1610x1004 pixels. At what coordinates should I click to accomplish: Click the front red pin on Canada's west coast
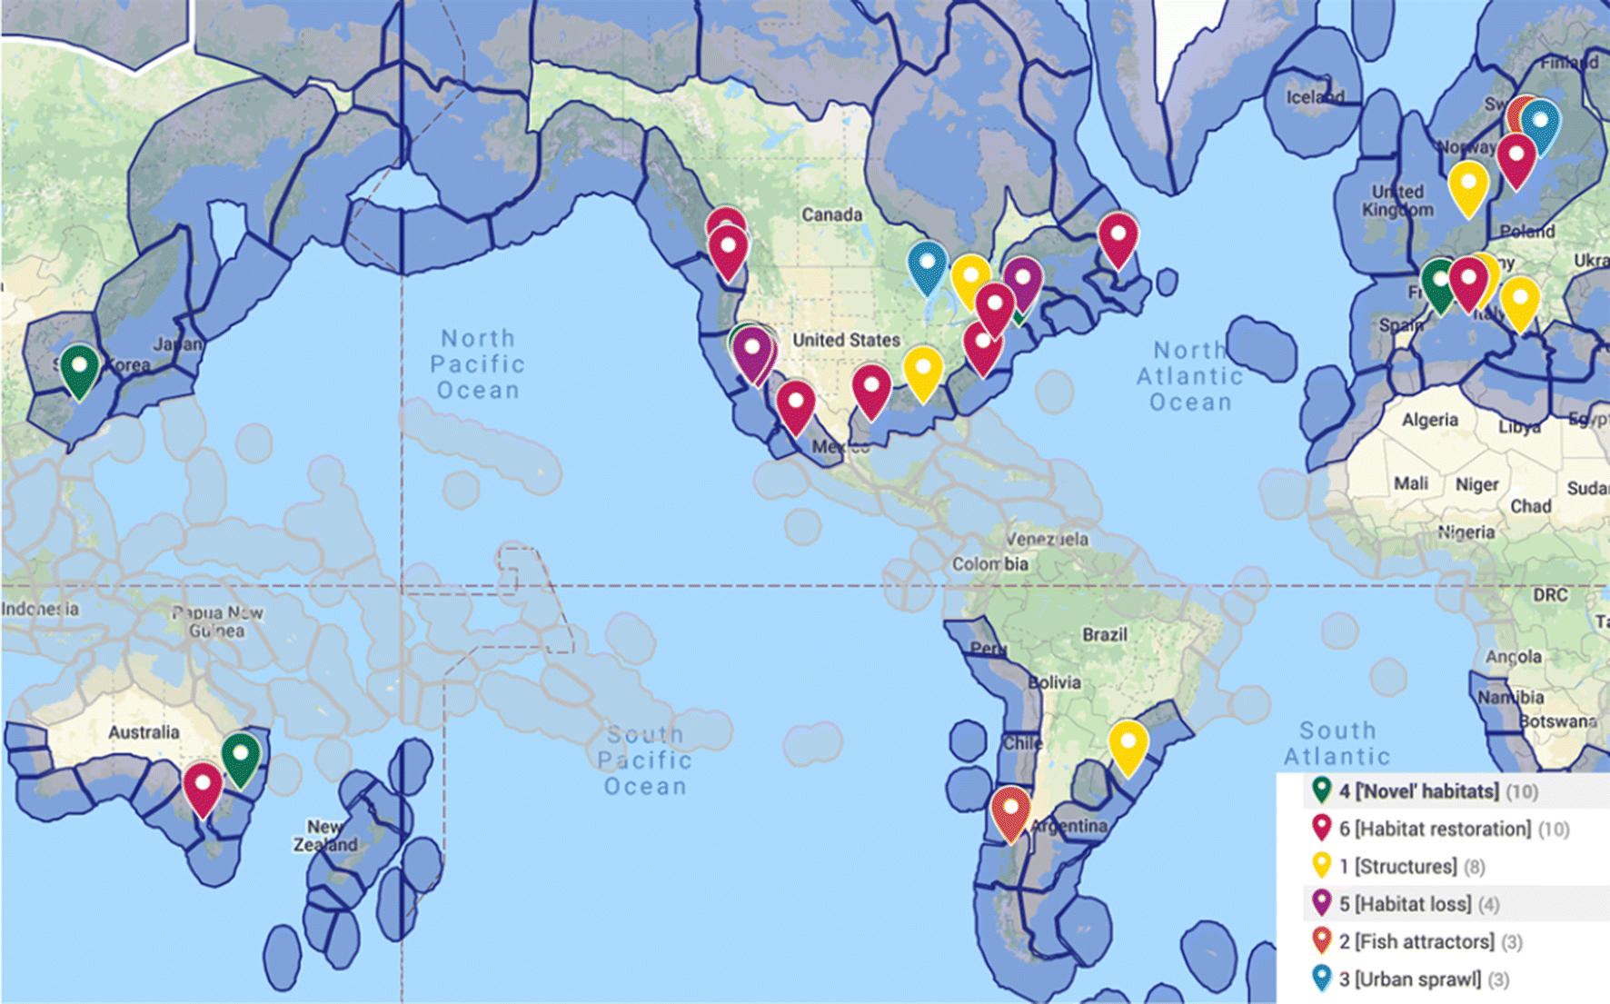pos(729,252)
